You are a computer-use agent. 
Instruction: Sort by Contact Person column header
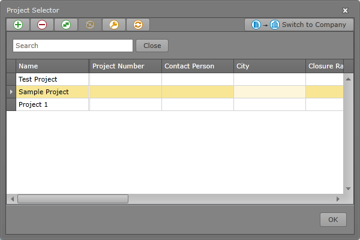[197, 66]
